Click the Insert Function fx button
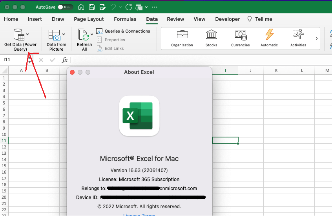 click(65, 60)
